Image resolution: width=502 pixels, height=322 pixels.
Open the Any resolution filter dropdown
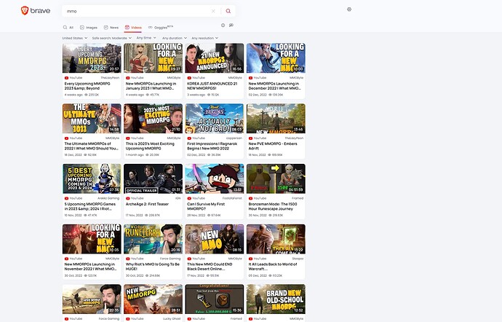[x=205, y=38]
